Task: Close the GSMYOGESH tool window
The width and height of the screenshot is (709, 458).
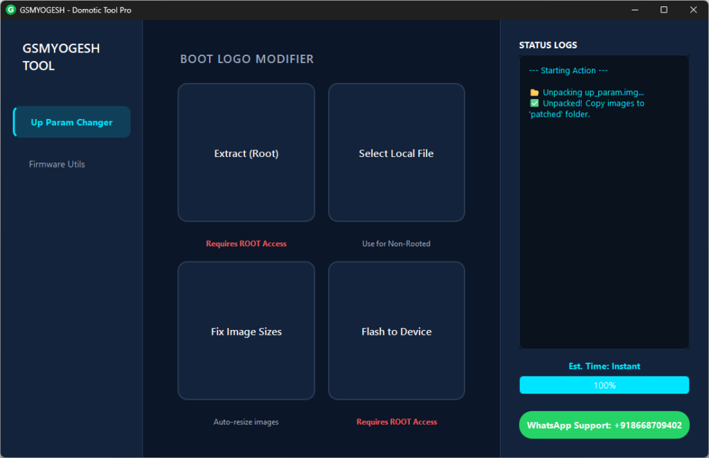Action: coord(693,10)
